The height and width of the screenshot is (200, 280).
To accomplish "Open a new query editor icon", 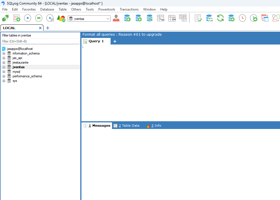I will tap(17, 18).
